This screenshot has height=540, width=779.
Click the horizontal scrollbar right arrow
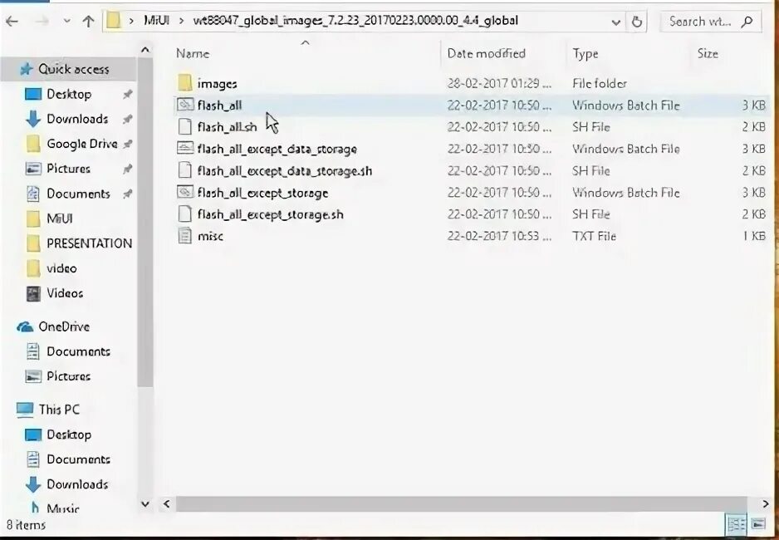click(x=766, y=503)
